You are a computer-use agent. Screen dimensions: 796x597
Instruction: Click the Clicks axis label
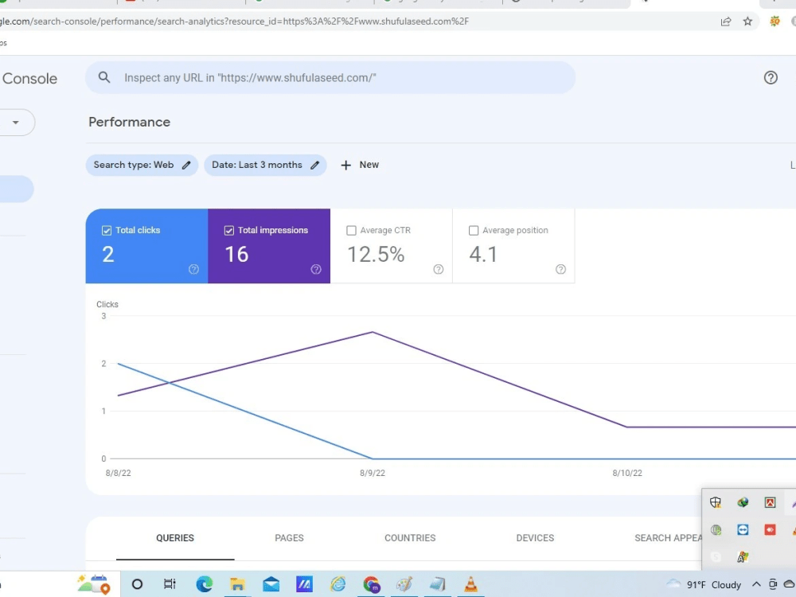coord(107,304)
